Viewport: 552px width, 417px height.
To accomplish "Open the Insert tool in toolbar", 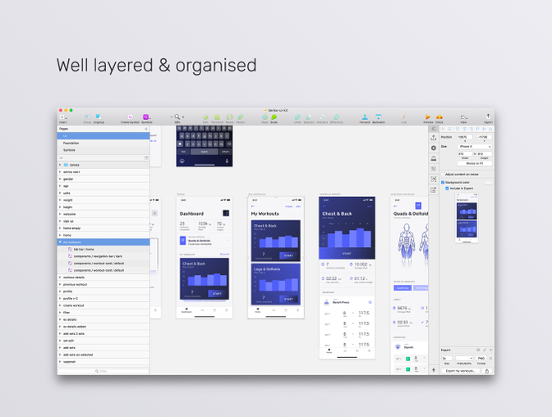I will click(63, 117).
